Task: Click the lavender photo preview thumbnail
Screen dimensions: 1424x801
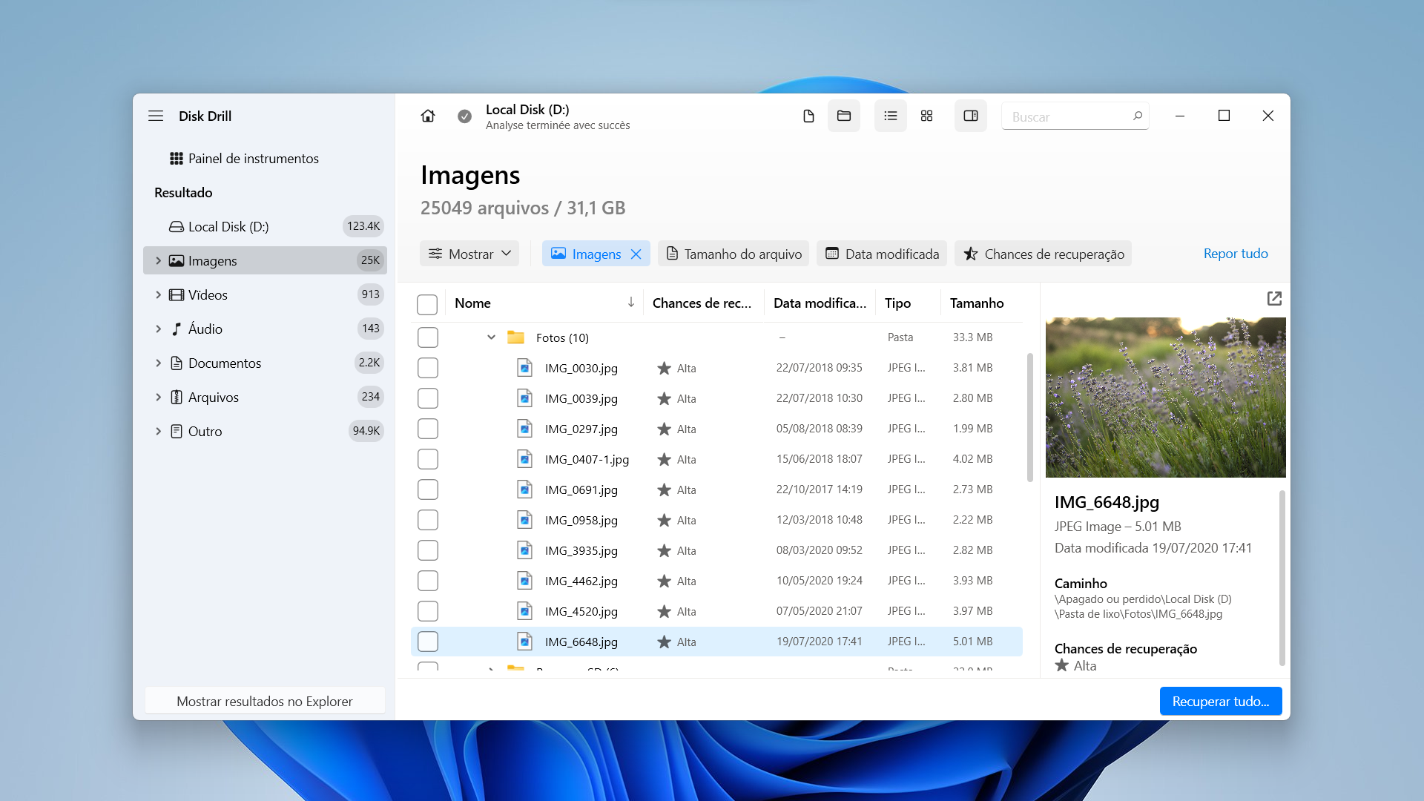Action: click(x=1166, y=398)
